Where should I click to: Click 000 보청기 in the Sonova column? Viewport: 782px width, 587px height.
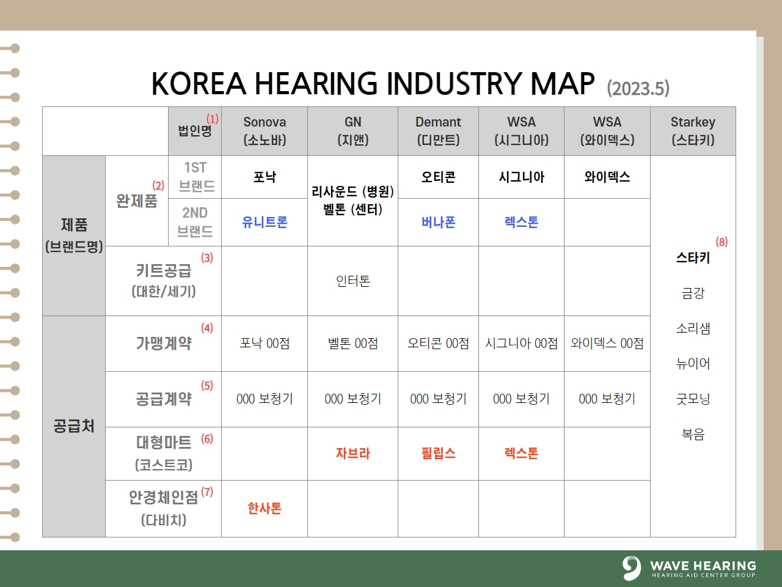(265, 399)
